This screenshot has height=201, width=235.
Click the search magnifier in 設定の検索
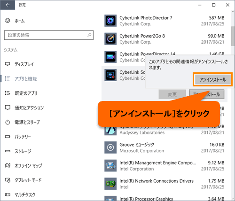89,35
